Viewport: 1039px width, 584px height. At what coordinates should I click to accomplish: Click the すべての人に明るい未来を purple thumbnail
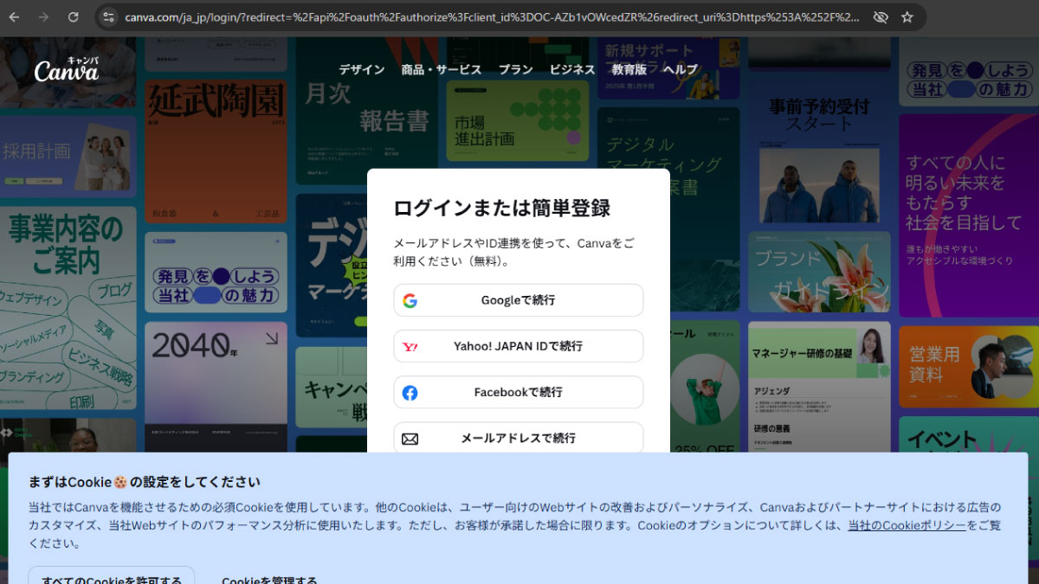[x=969, y=215]
